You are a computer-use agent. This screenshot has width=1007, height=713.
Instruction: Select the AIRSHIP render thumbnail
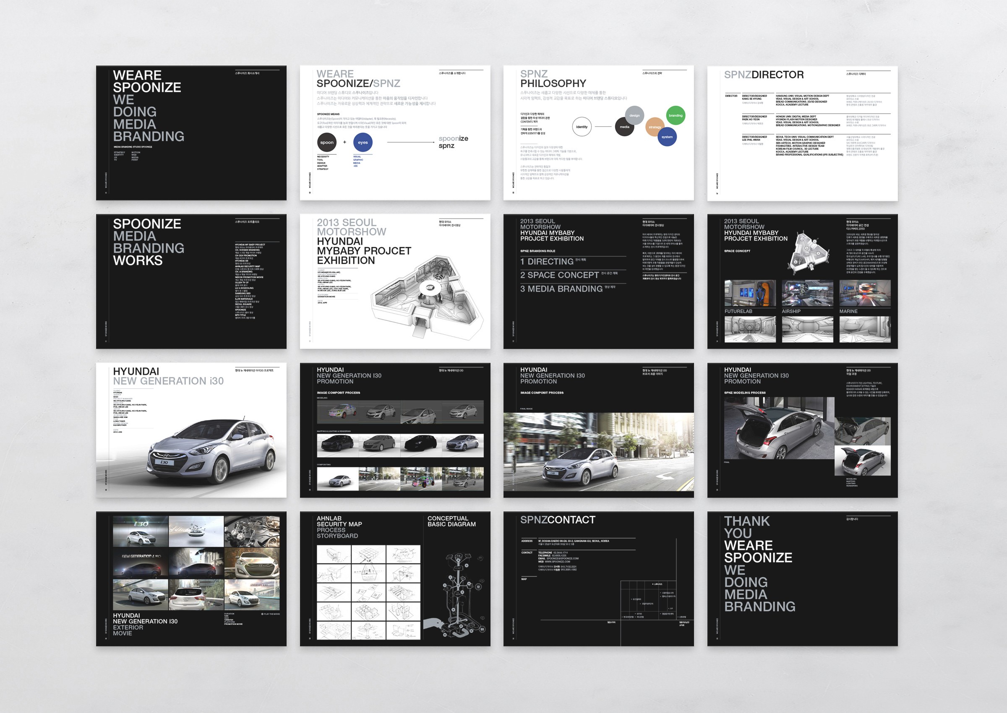pyautogui.click(x=807, y=293)
